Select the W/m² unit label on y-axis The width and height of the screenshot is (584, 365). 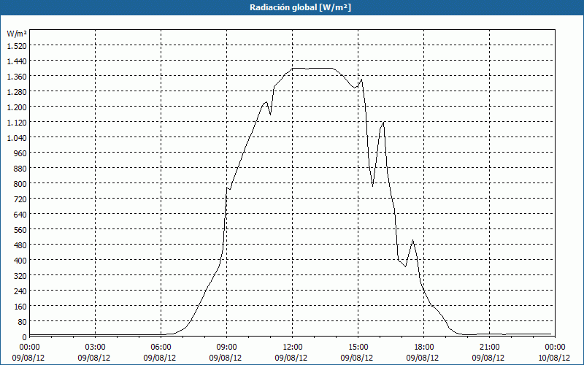(17, 34)
